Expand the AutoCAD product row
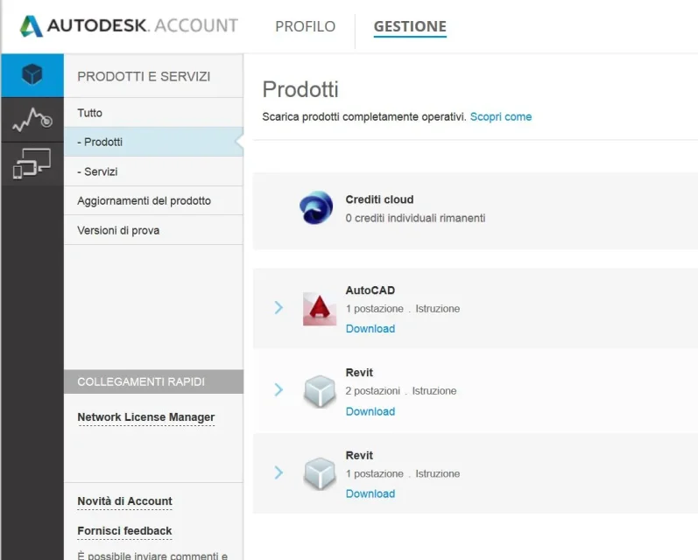 278,307
